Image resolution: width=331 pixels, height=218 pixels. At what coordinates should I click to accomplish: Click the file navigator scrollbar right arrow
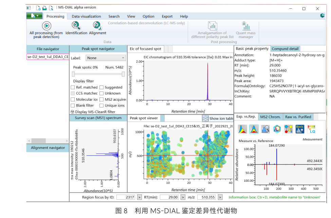pos(67,141)
